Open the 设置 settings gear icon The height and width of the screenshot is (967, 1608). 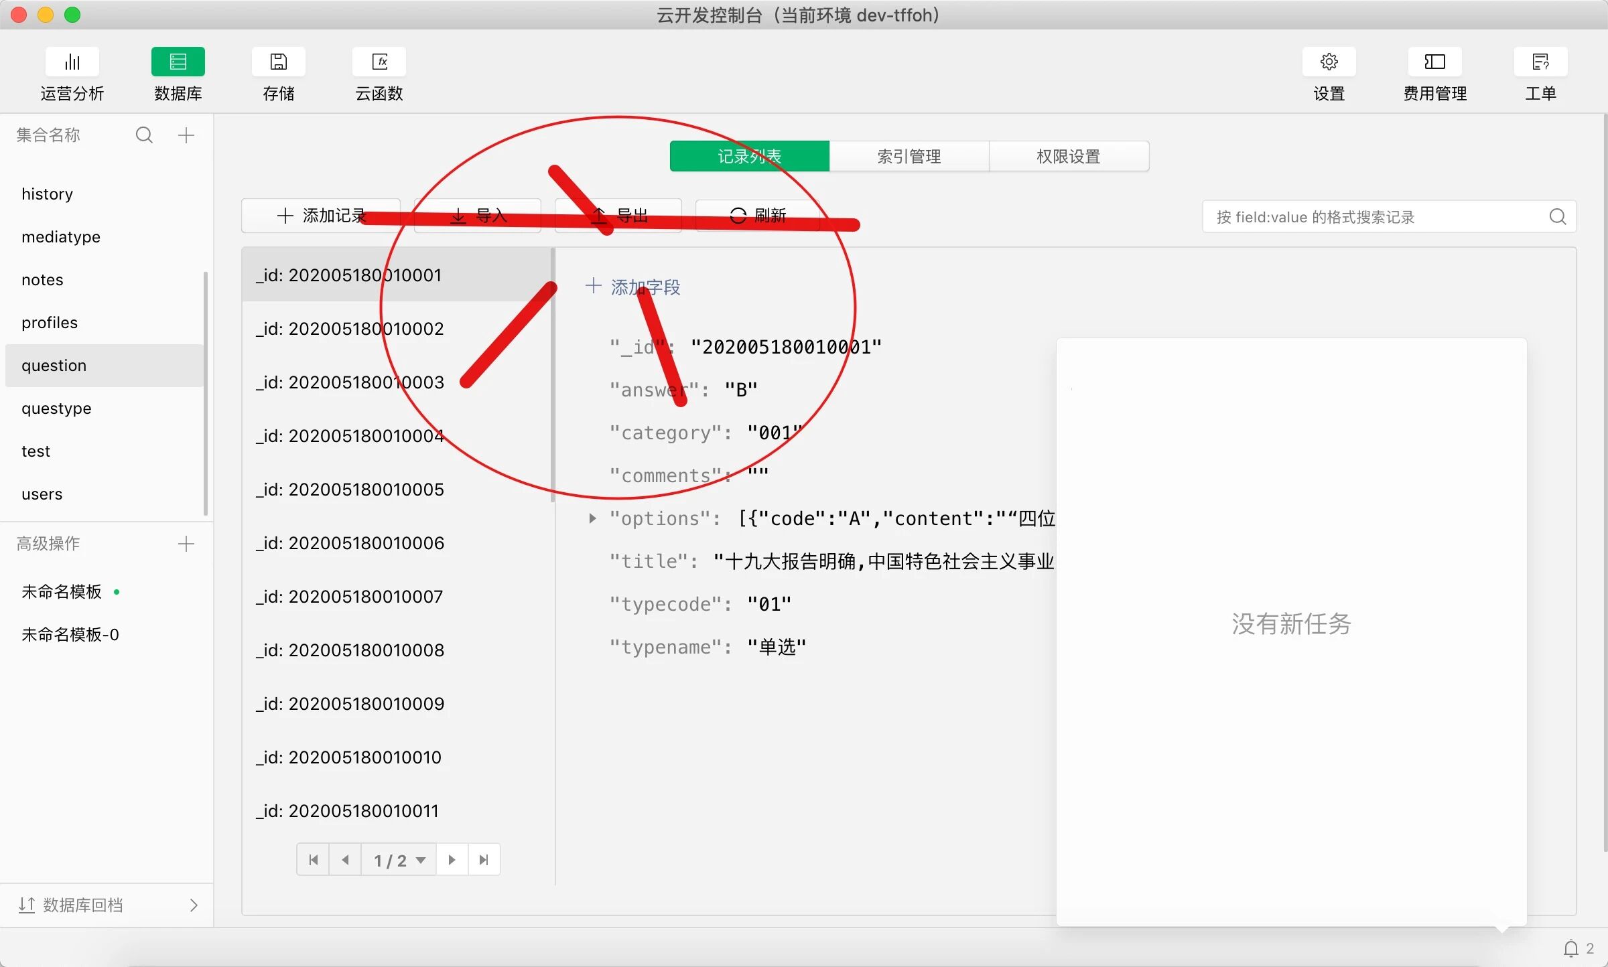(1329, 62)
